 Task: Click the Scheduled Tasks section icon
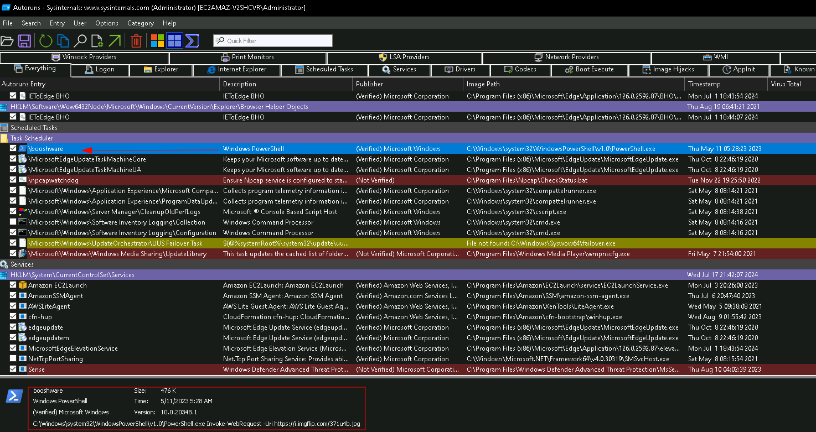point(4,128)
